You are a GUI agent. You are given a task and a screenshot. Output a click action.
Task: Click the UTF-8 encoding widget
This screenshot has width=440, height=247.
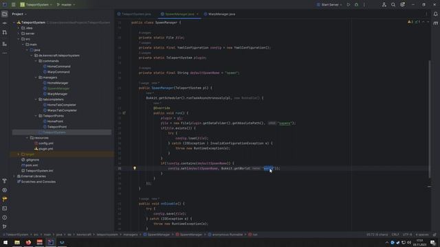click(407, 235)
